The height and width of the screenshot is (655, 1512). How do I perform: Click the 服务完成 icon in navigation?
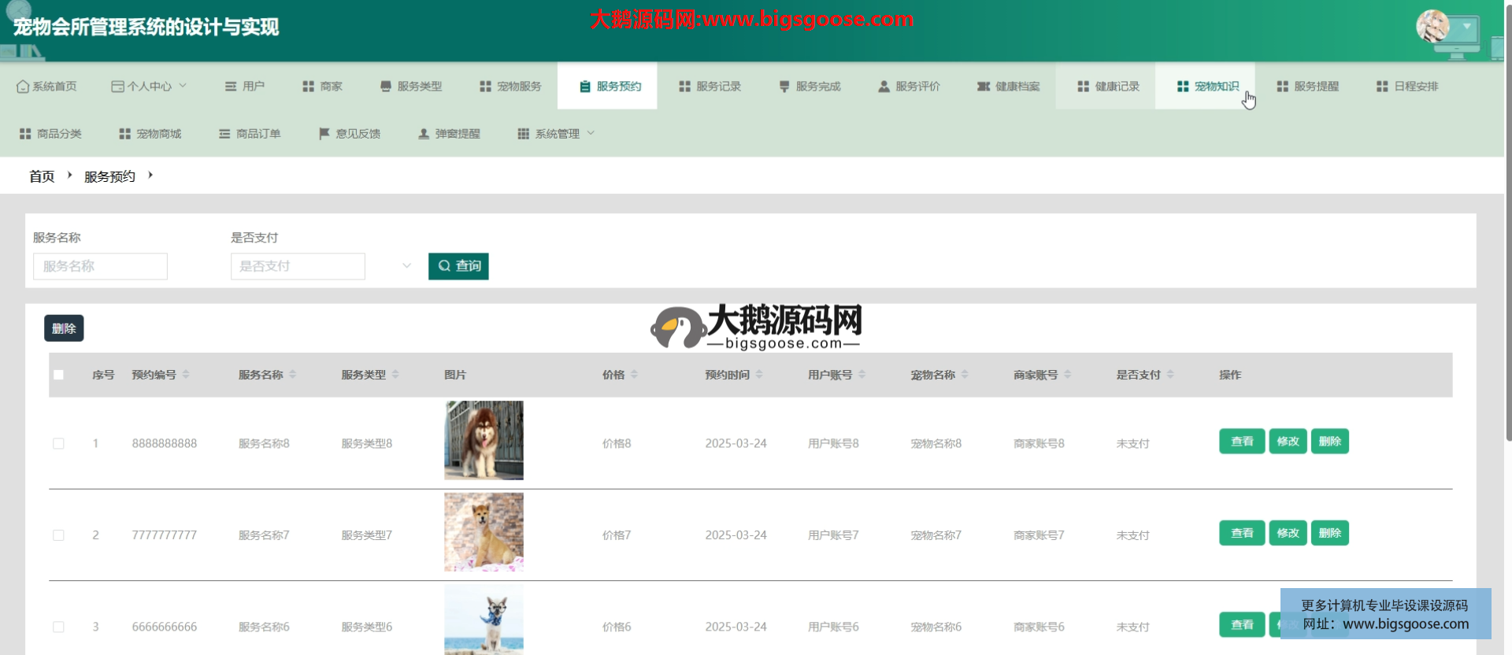click(784, 87)
